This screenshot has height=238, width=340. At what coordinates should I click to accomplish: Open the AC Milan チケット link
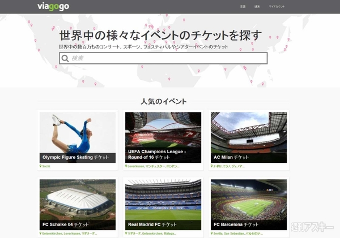[x=231, y=157]
